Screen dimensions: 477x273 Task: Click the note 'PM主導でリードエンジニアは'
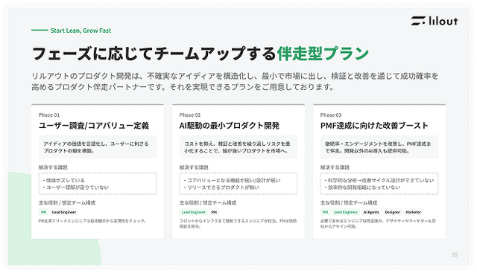(92, 221)
